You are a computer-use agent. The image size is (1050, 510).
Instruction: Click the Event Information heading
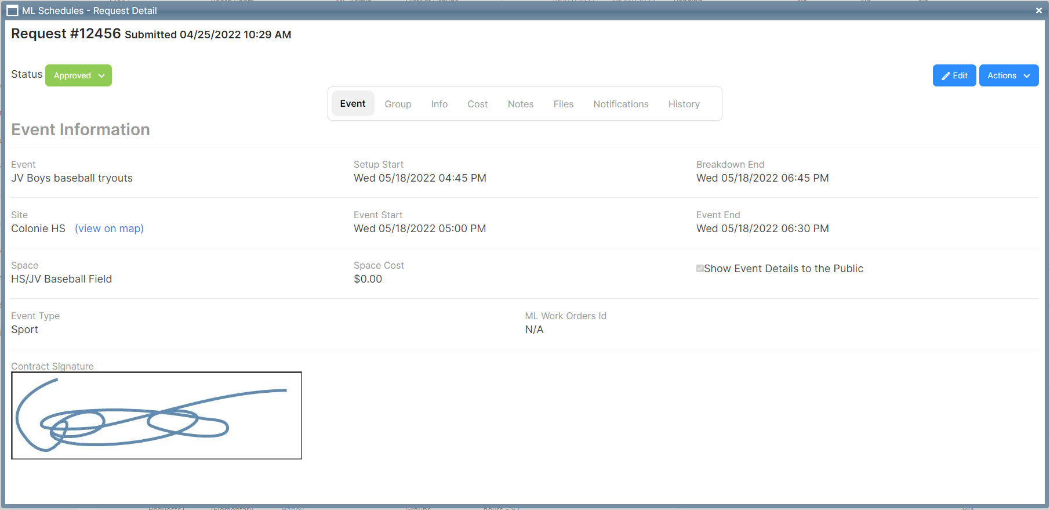pos(81,129)
